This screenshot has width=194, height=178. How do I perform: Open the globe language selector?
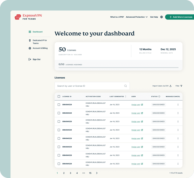pos(161,17)
